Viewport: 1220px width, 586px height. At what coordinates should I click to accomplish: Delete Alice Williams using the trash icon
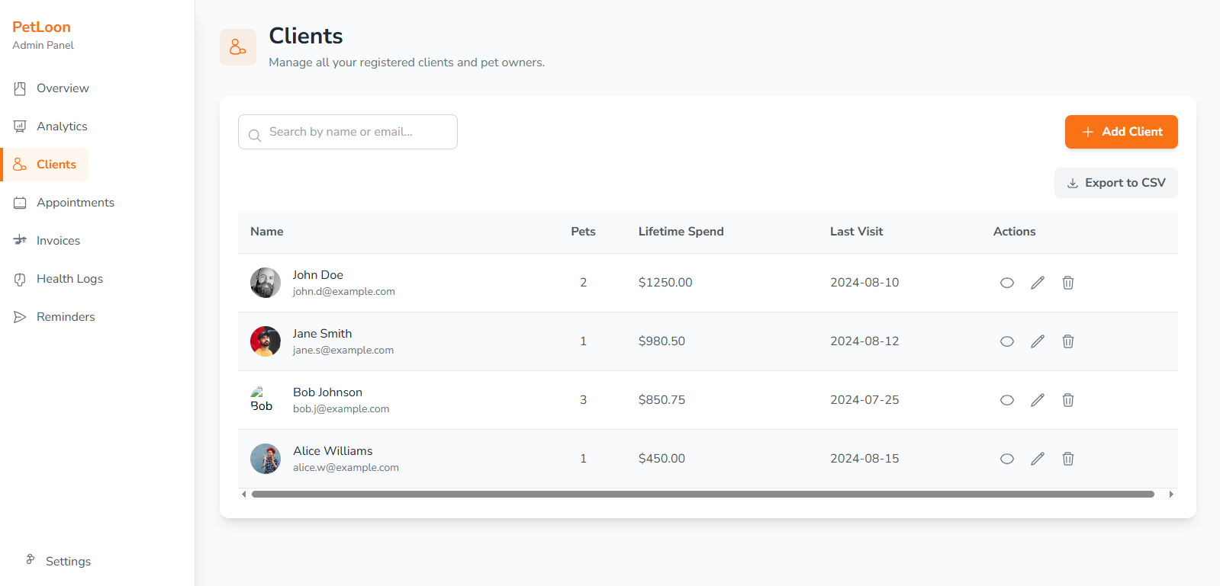click(x=1068, y=459)
